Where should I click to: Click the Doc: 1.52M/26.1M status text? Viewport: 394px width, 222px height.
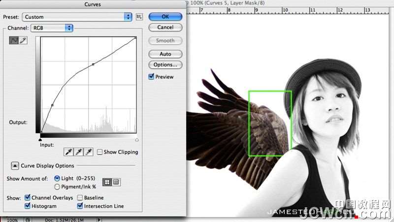click(65, 220)
